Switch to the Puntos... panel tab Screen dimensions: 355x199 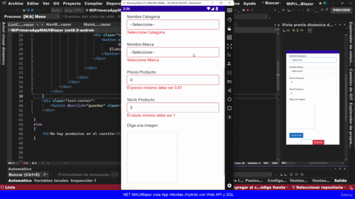point(254,181)
